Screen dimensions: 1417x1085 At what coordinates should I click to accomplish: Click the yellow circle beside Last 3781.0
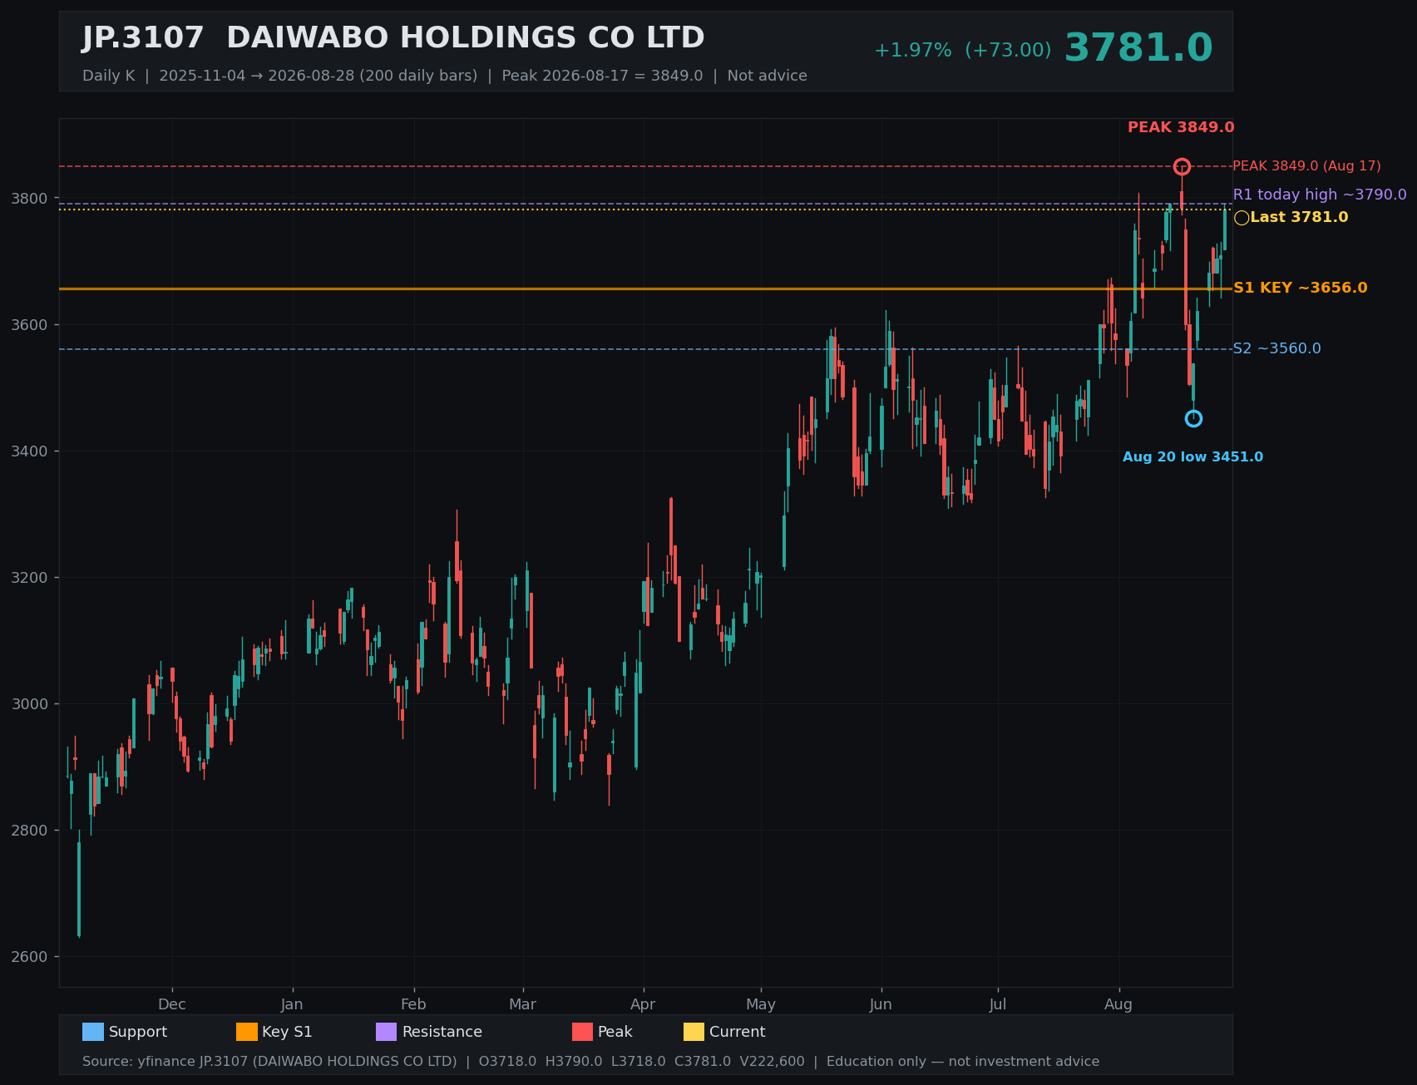tap(1242, 218)
